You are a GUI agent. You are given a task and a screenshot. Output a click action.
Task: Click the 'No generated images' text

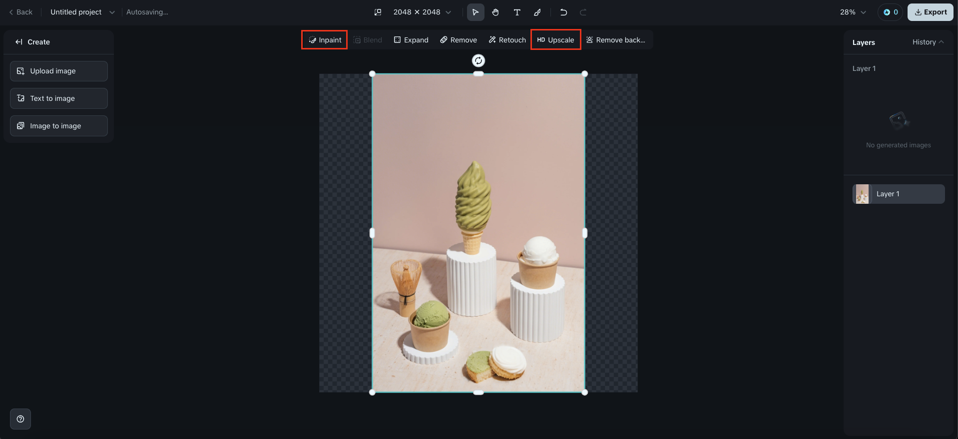tap(899, 145)
